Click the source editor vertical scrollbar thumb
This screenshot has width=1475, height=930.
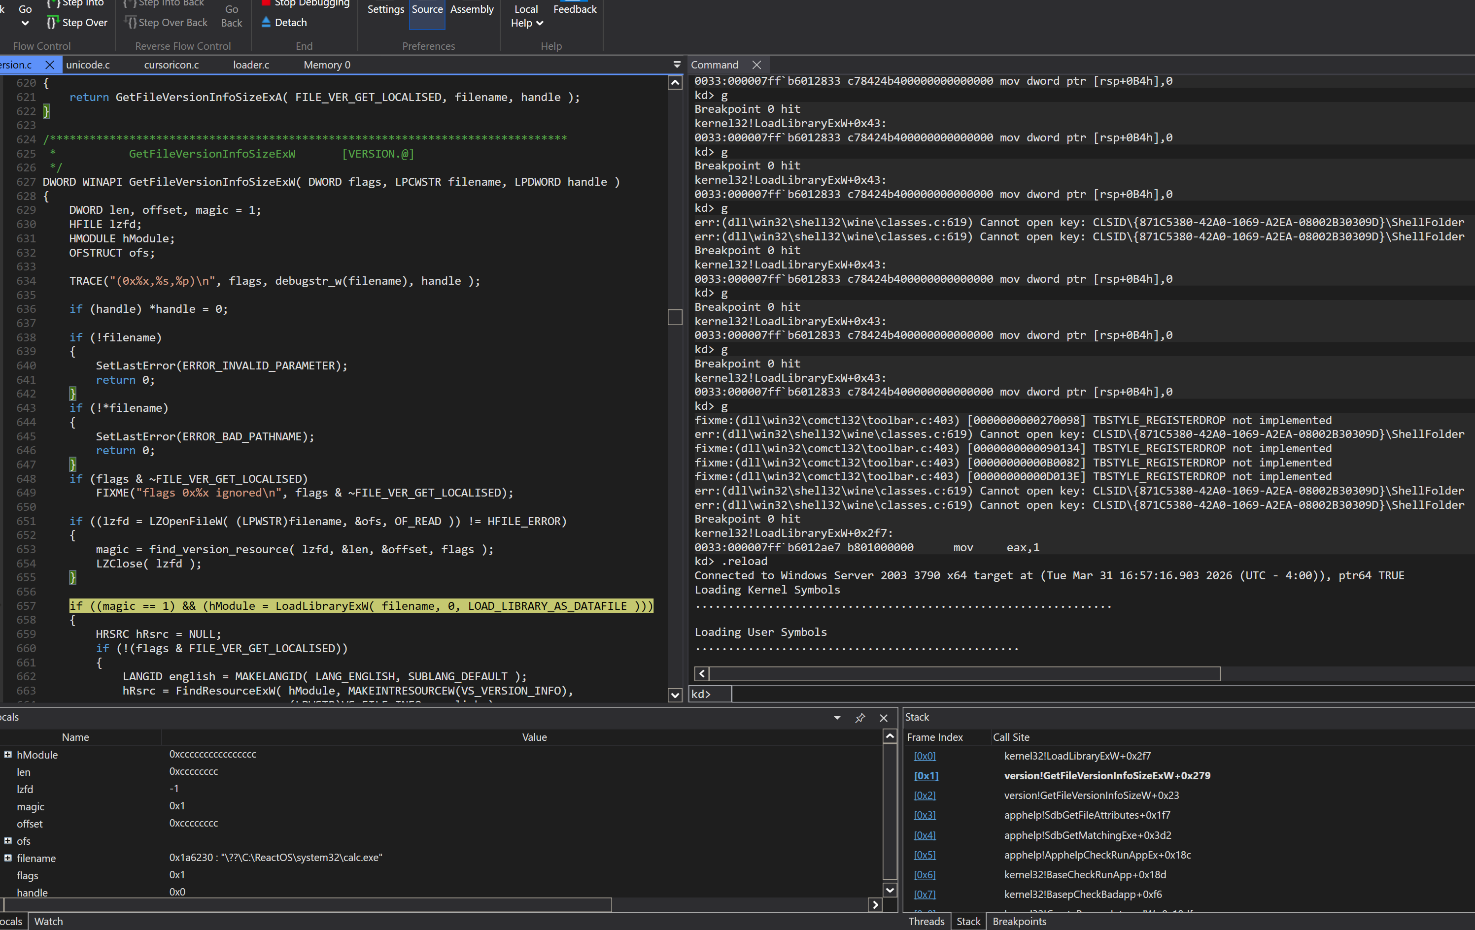[x=675, y=317]
